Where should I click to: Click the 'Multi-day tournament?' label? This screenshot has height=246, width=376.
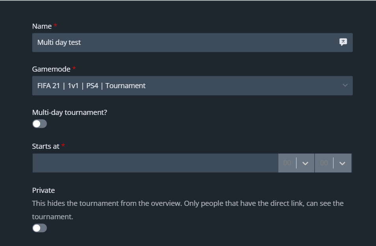pyautogui.click(x=70, y=112)
